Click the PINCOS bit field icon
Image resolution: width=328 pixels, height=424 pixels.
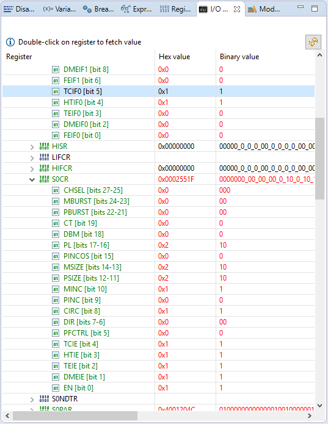(x=56, y=256)
